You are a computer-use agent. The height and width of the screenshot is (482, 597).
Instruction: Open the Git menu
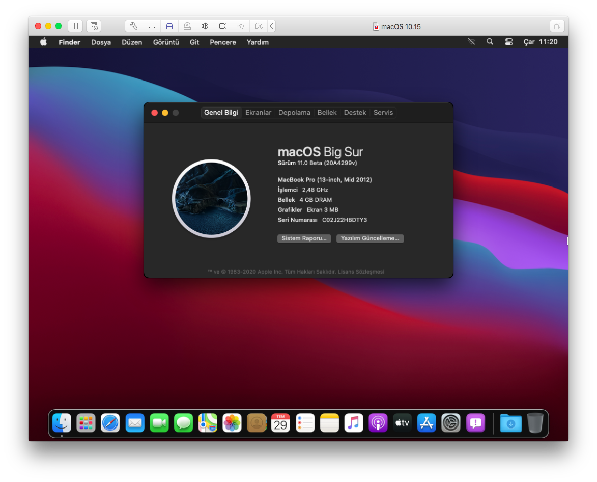point(194,42)
